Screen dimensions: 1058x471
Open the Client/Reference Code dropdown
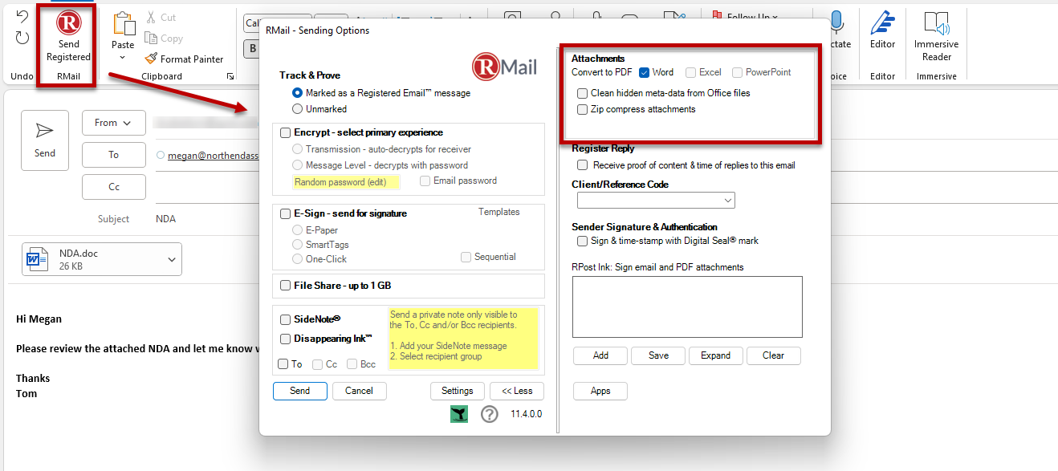656,200
